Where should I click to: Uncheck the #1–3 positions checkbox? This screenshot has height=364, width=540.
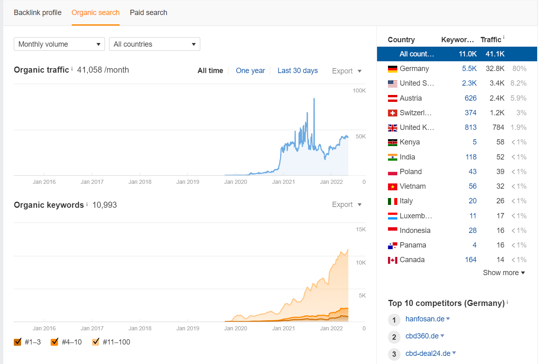17,342
